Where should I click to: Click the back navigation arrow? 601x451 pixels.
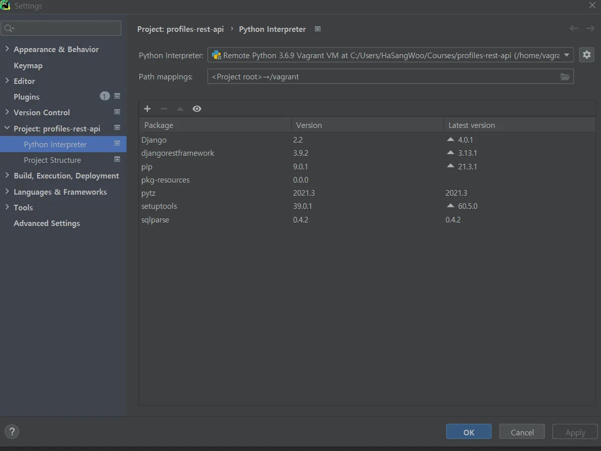(x=573, y=28)
